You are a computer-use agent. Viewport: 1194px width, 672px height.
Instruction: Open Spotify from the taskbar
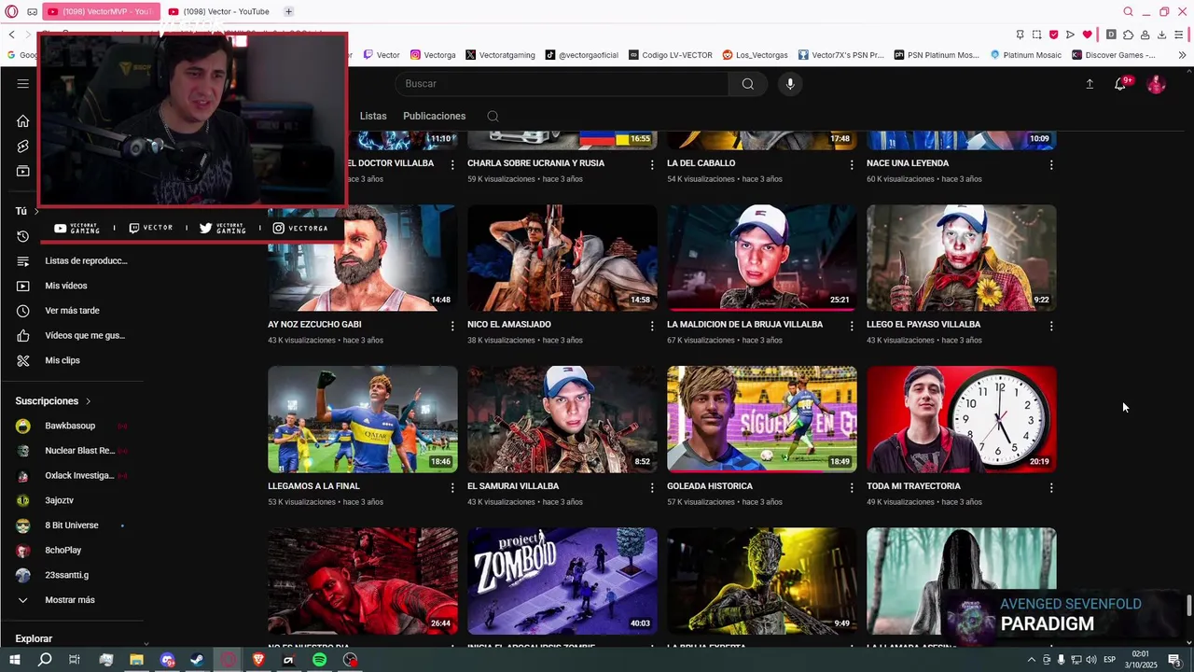click(x=319, y=660)
